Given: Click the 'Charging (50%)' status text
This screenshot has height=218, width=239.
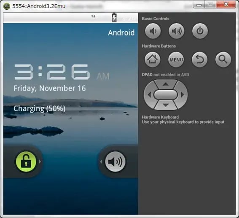Looking at the screenshot, I should pyautogui.click(x=40, y=109).
